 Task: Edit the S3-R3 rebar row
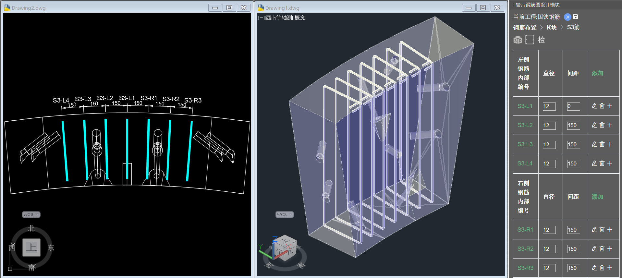click(x=594, y=268)
